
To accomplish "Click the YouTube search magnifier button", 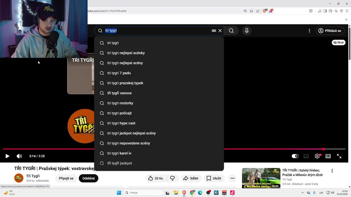I will point(231,31).
